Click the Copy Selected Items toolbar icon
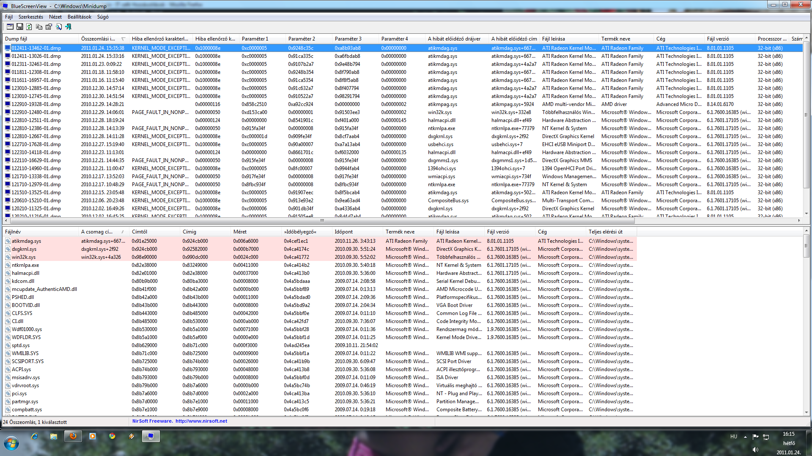This screenshot has width=812, height=456. pyautogui.click(x=39, y=27)
